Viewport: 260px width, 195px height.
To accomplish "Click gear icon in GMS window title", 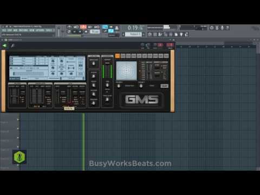I will [x=5, y=40].
